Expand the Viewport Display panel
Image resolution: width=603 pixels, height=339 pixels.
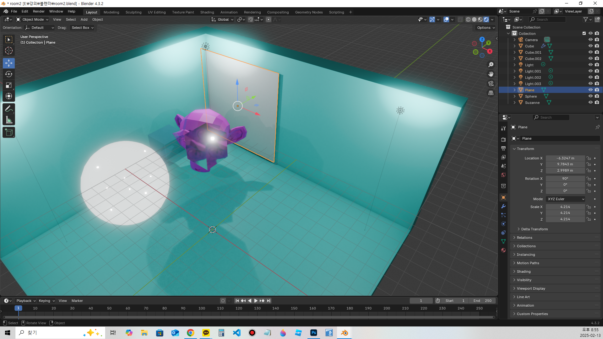pyautogui.click(x=531, y=288)
